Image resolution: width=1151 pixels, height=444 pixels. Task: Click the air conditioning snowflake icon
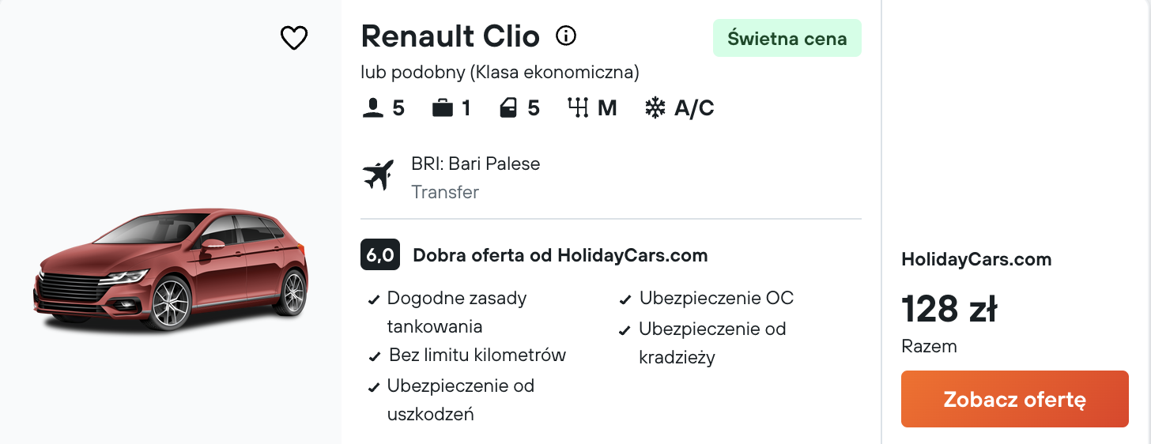[x=655, y=108]
